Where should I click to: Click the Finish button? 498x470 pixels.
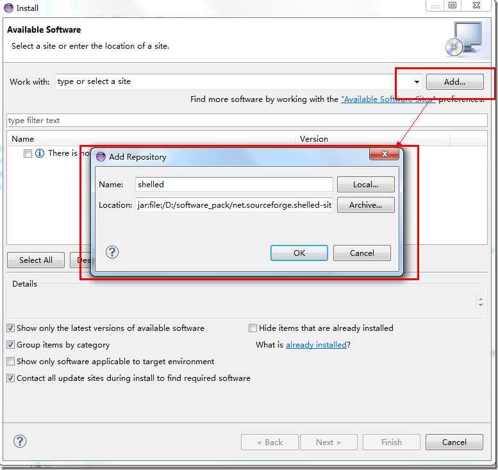[x=391, y=442]
